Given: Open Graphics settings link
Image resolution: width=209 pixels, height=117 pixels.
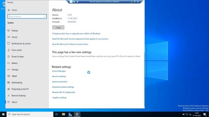Looking at the screenshot, I should (x=59, y=97).
